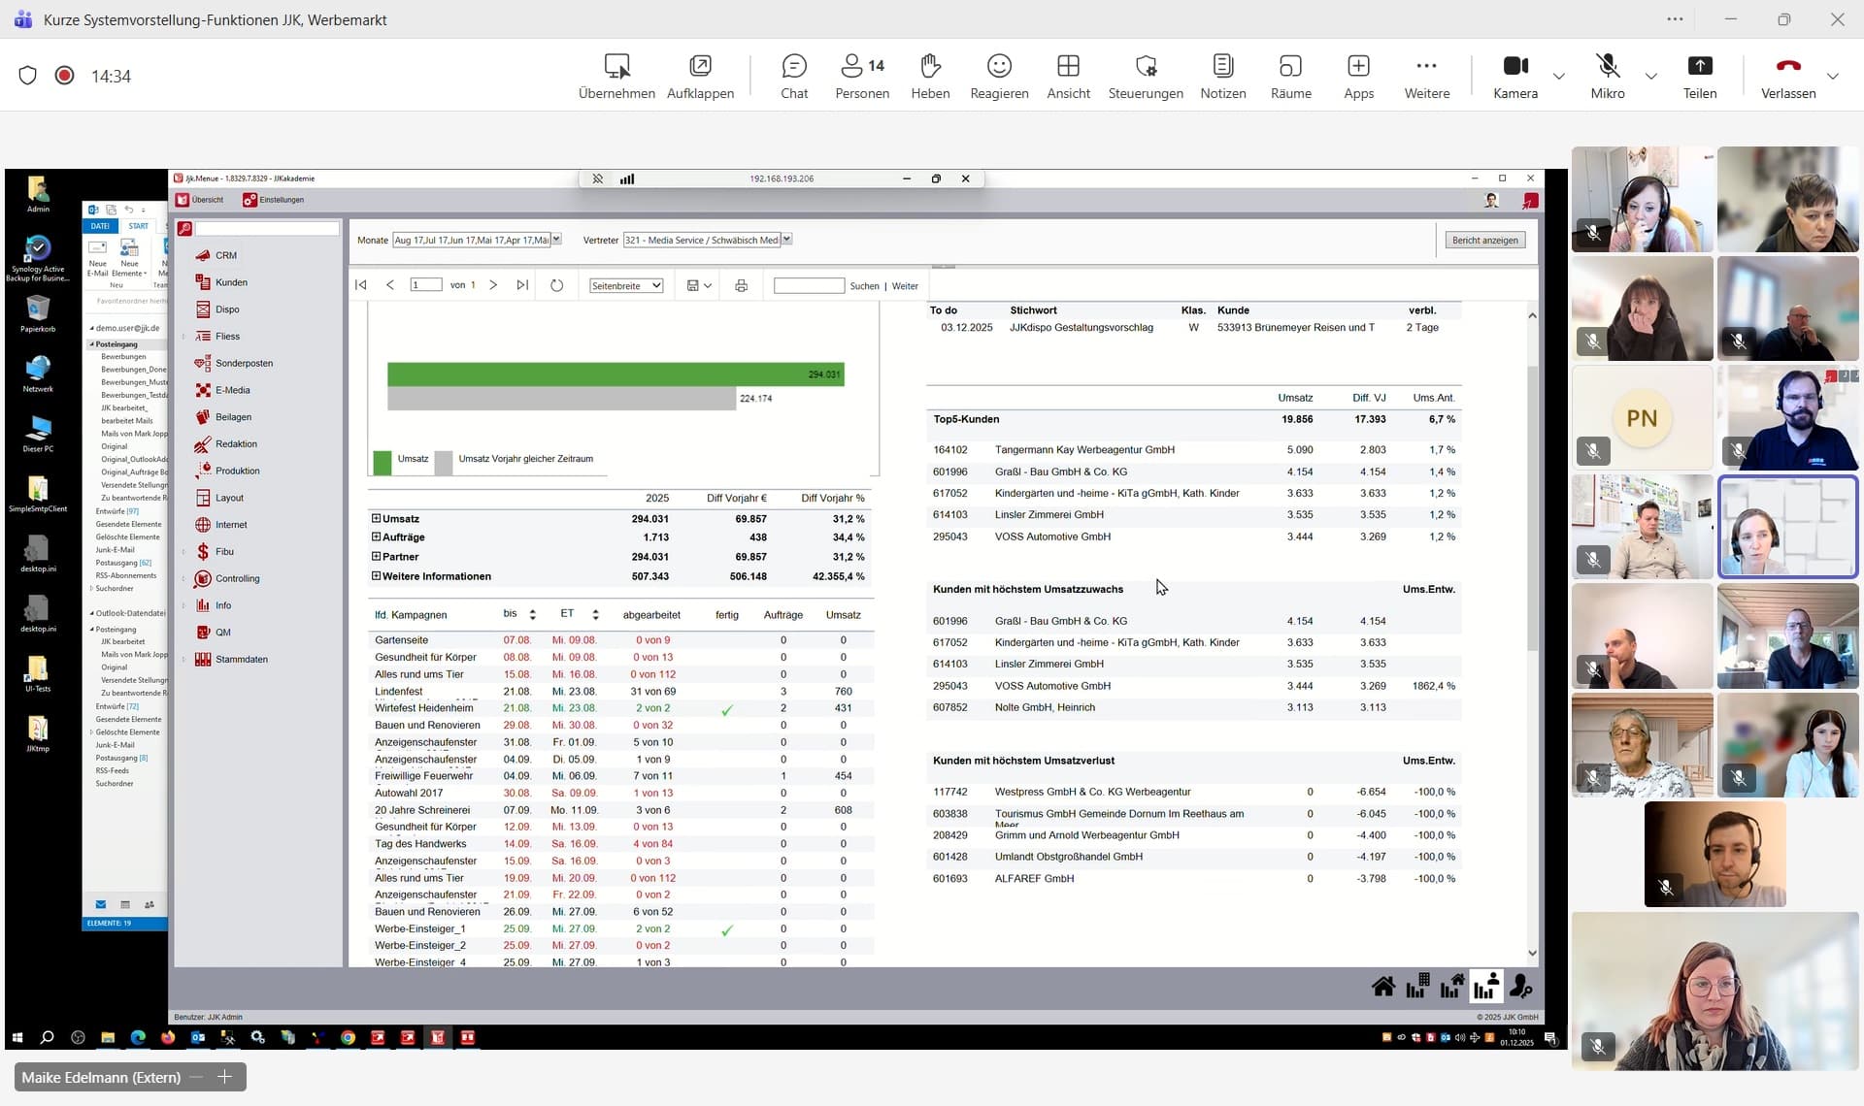Open the Seitenbreite zoom dropdown
This screenshot has height=1106, width=1864.
[626, 286]
